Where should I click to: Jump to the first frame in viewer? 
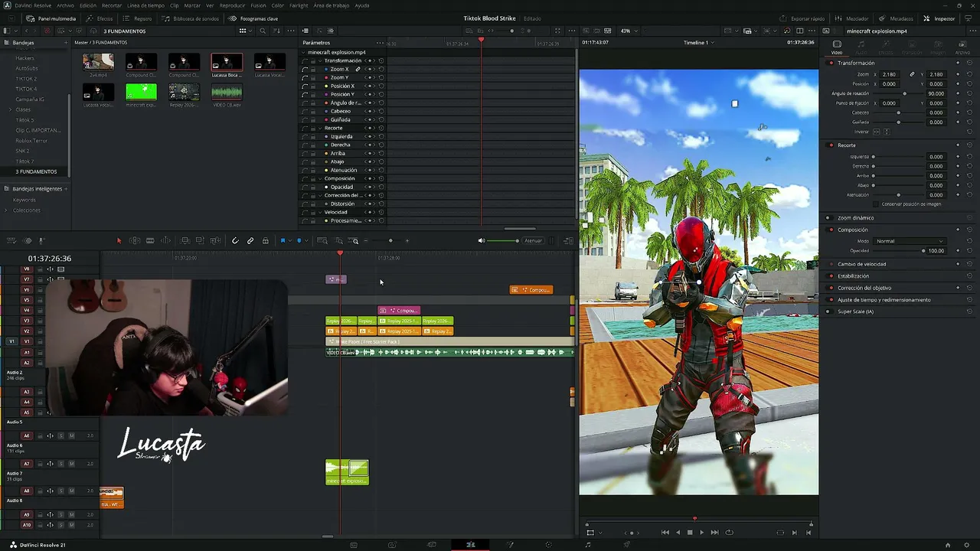tap(665, 533)
